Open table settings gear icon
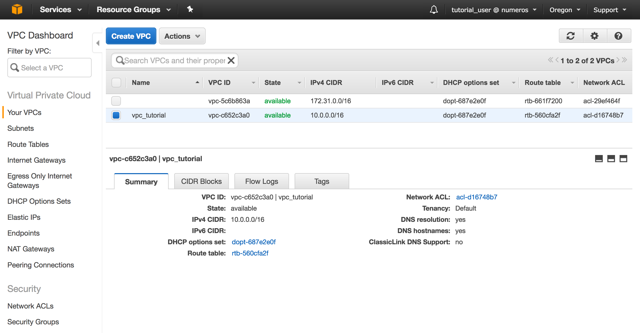This screenshot has width=640, height=333. [595, 36]
